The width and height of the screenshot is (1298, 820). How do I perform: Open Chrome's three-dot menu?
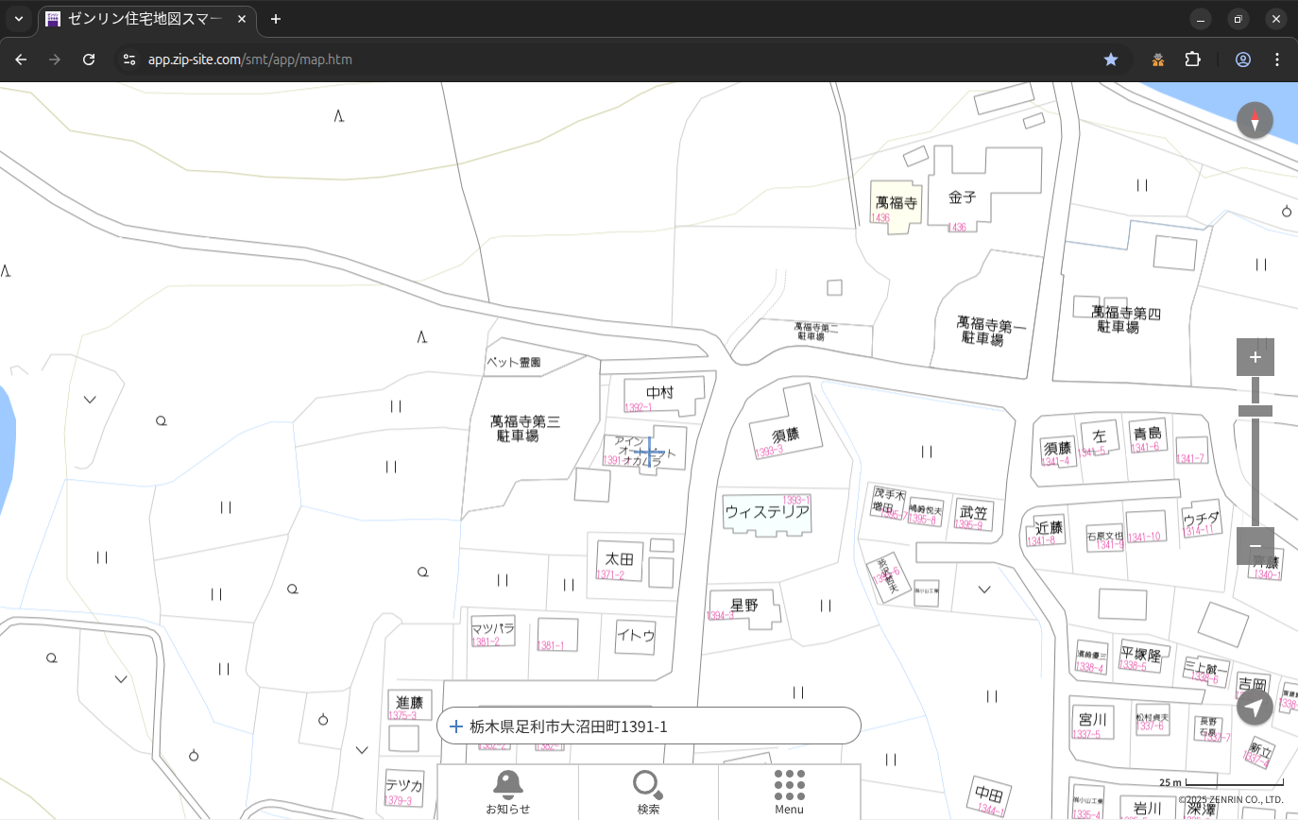point(1277,60)
